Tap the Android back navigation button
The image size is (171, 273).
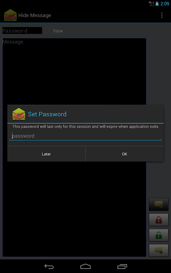pos(49,267)
